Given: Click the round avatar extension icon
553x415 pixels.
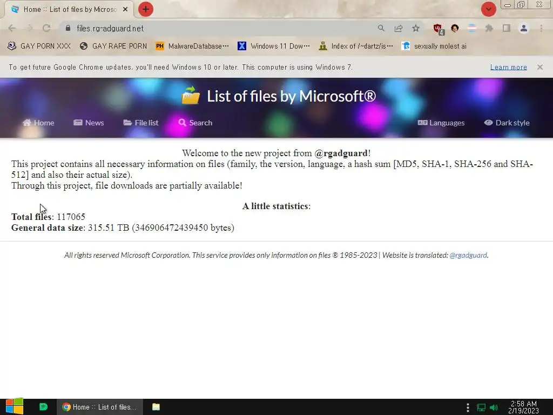Looking at the screenshot, I should click(x=455, y=28).
